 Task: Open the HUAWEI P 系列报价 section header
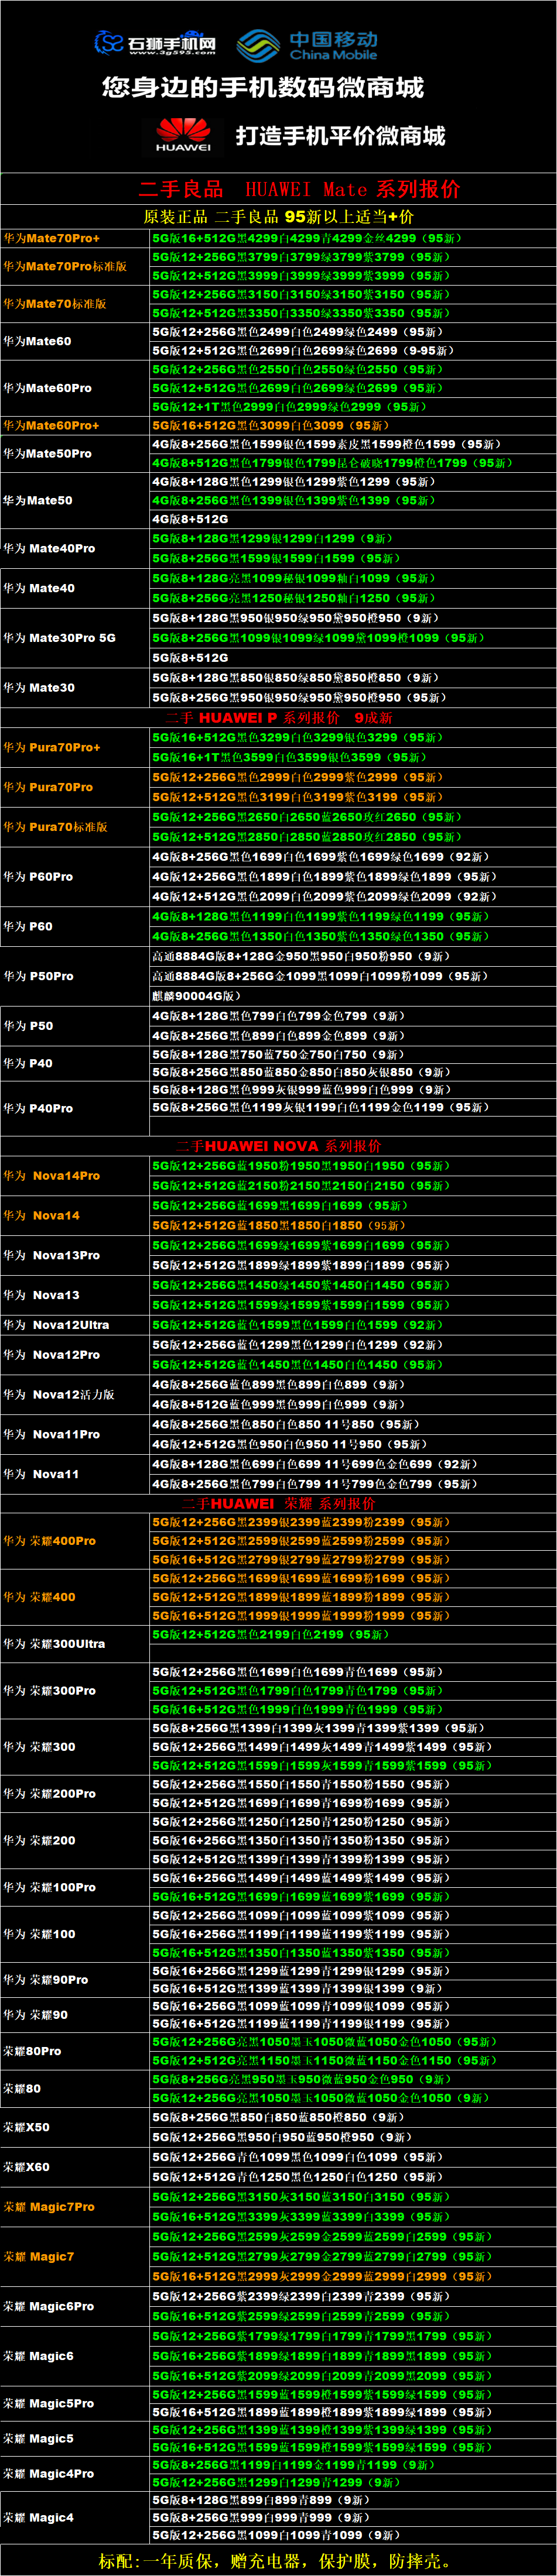click(x=279, y=717)
